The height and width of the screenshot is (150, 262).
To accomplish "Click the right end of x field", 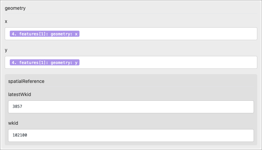I will [x=251, y=34].
